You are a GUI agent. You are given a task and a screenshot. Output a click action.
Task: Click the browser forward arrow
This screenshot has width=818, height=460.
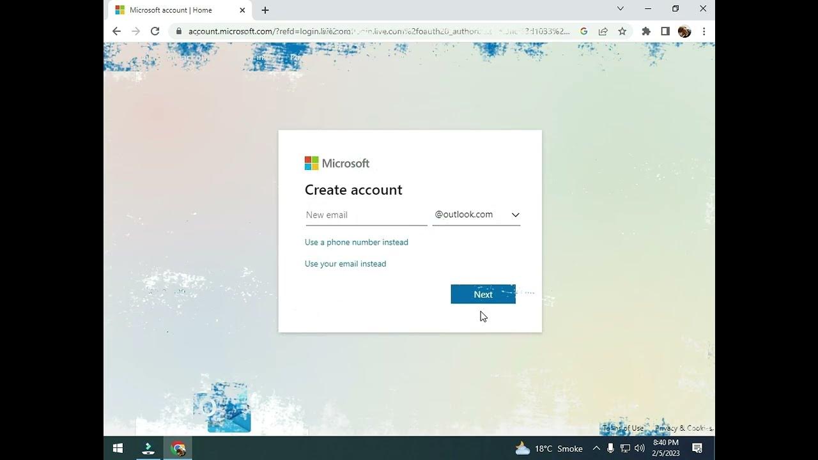[x=135, y=31]
